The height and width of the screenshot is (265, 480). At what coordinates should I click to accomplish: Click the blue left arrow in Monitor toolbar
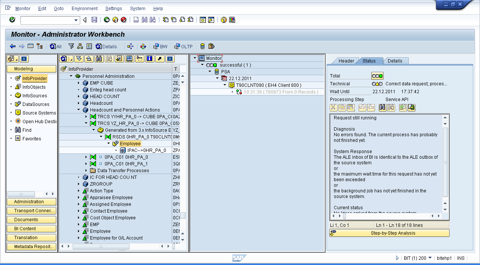(x=12, y=46)
